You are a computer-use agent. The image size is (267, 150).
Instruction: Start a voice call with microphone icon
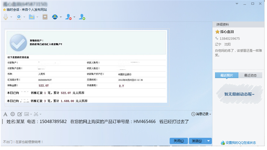6,17
